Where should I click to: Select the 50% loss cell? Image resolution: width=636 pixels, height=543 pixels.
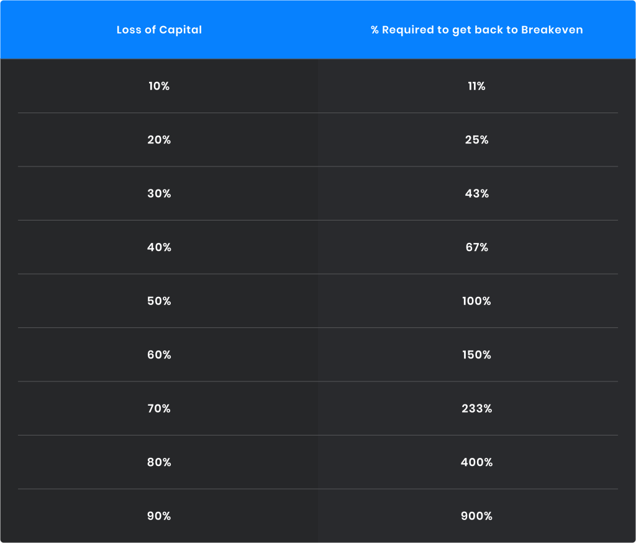click(159, 301)
